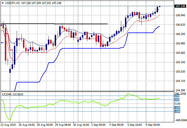Click the CCI(40) 132.8102 indicator label
This screenshot has width=187, height=128.
(x=12, y=94)
